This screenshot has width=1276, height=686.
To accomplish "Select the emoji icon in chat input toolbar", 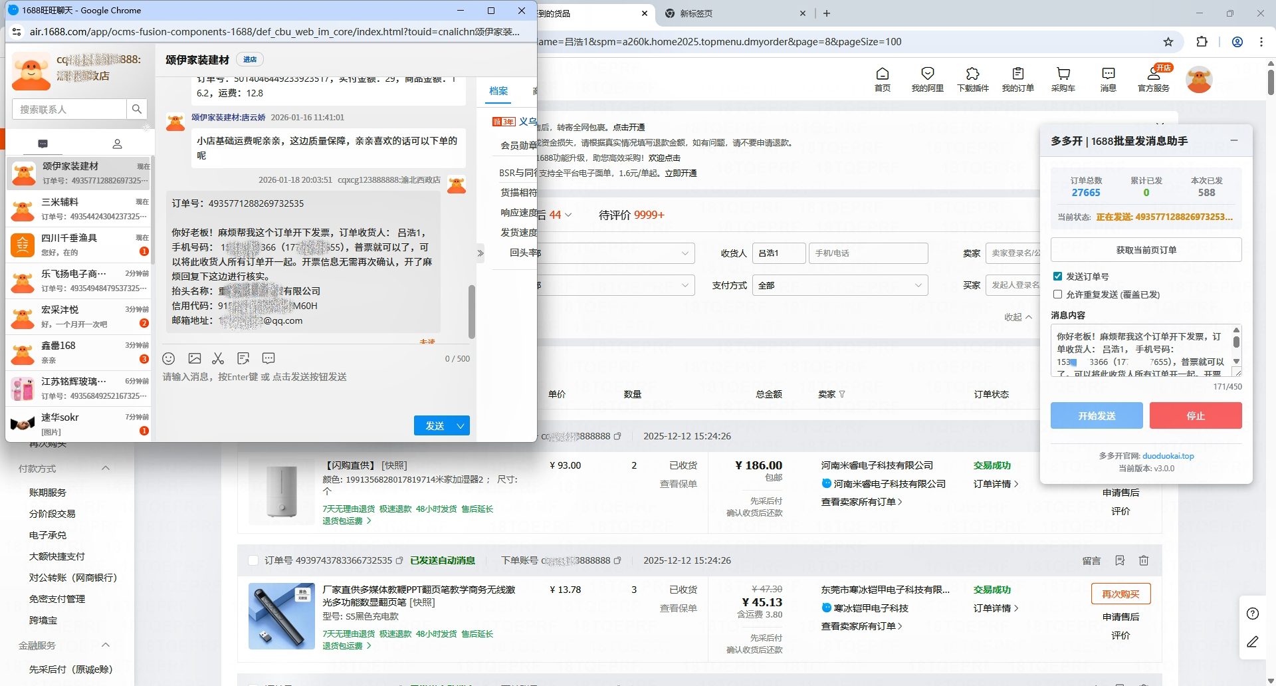I will point(168,358).
